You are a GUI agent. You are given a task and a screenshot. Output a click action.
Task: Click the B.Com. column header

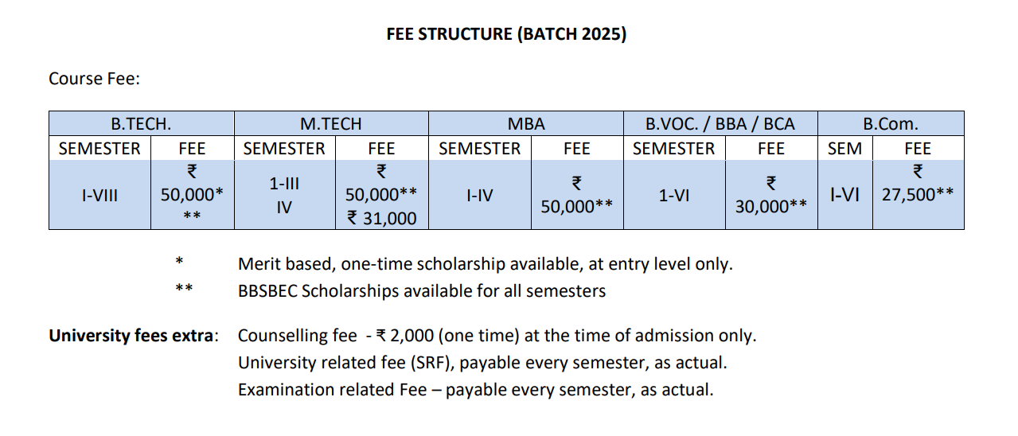891,124
